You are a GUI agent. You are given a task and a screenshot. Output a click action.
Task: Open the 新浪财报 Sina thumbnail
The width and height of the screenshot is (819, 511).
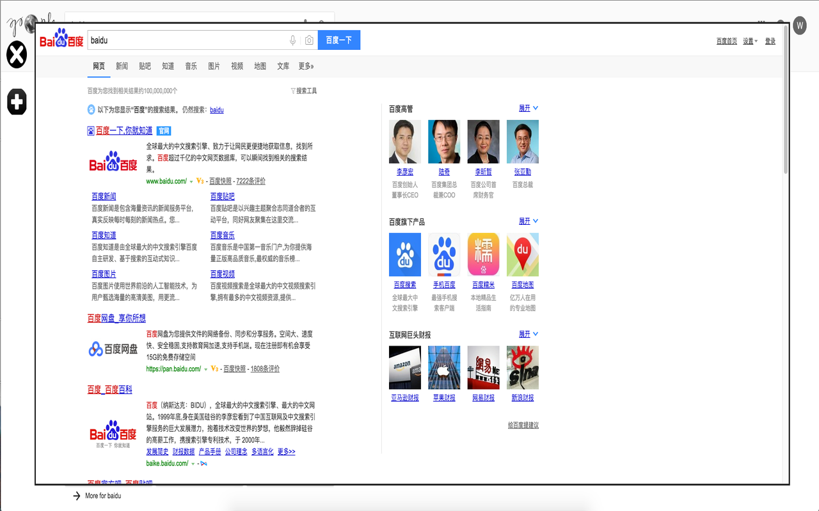[x=523, y=367]
